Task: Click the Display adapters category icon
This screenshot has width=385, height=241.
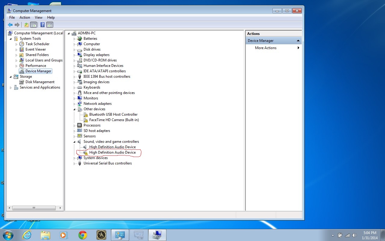Action: click(79, 55)
